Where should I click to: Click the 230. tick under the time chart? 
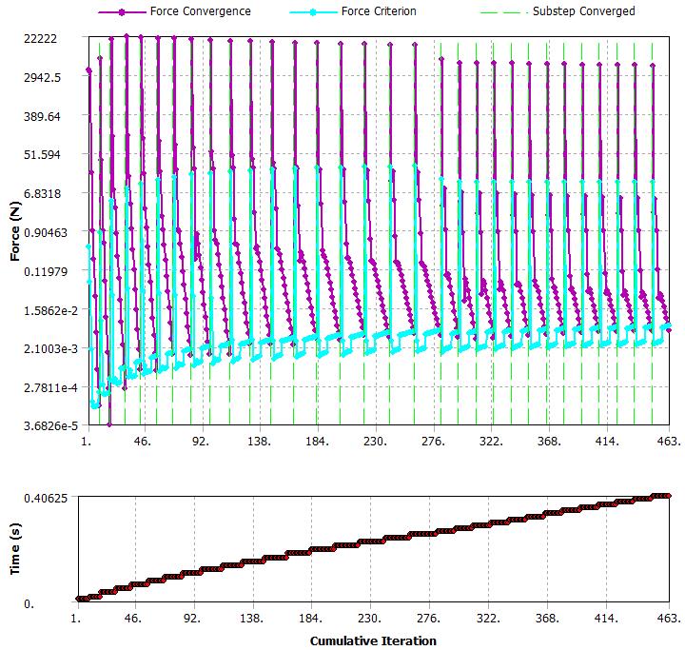point(370,618)
